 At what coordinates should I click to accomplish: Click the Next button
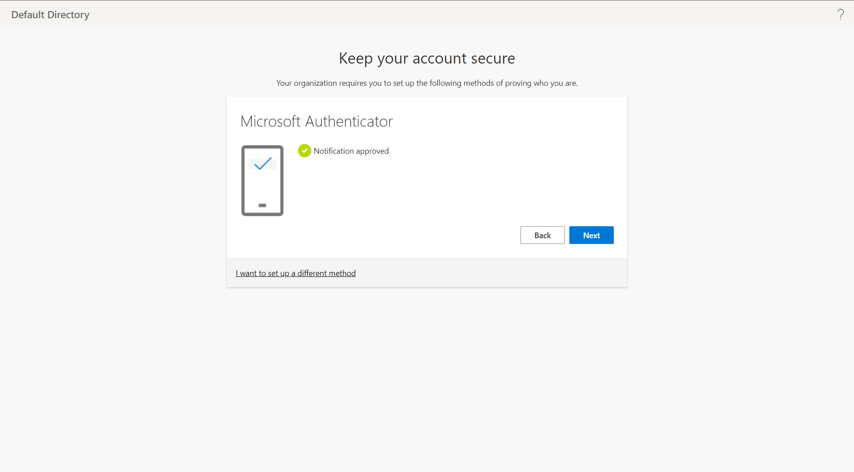[591, 235]
